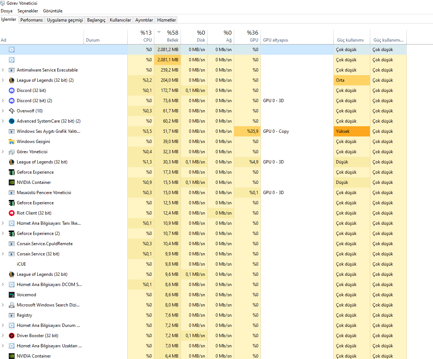Click the Advanced SystemCare icon
Screen dimensions: 433x359
(12, 121)
